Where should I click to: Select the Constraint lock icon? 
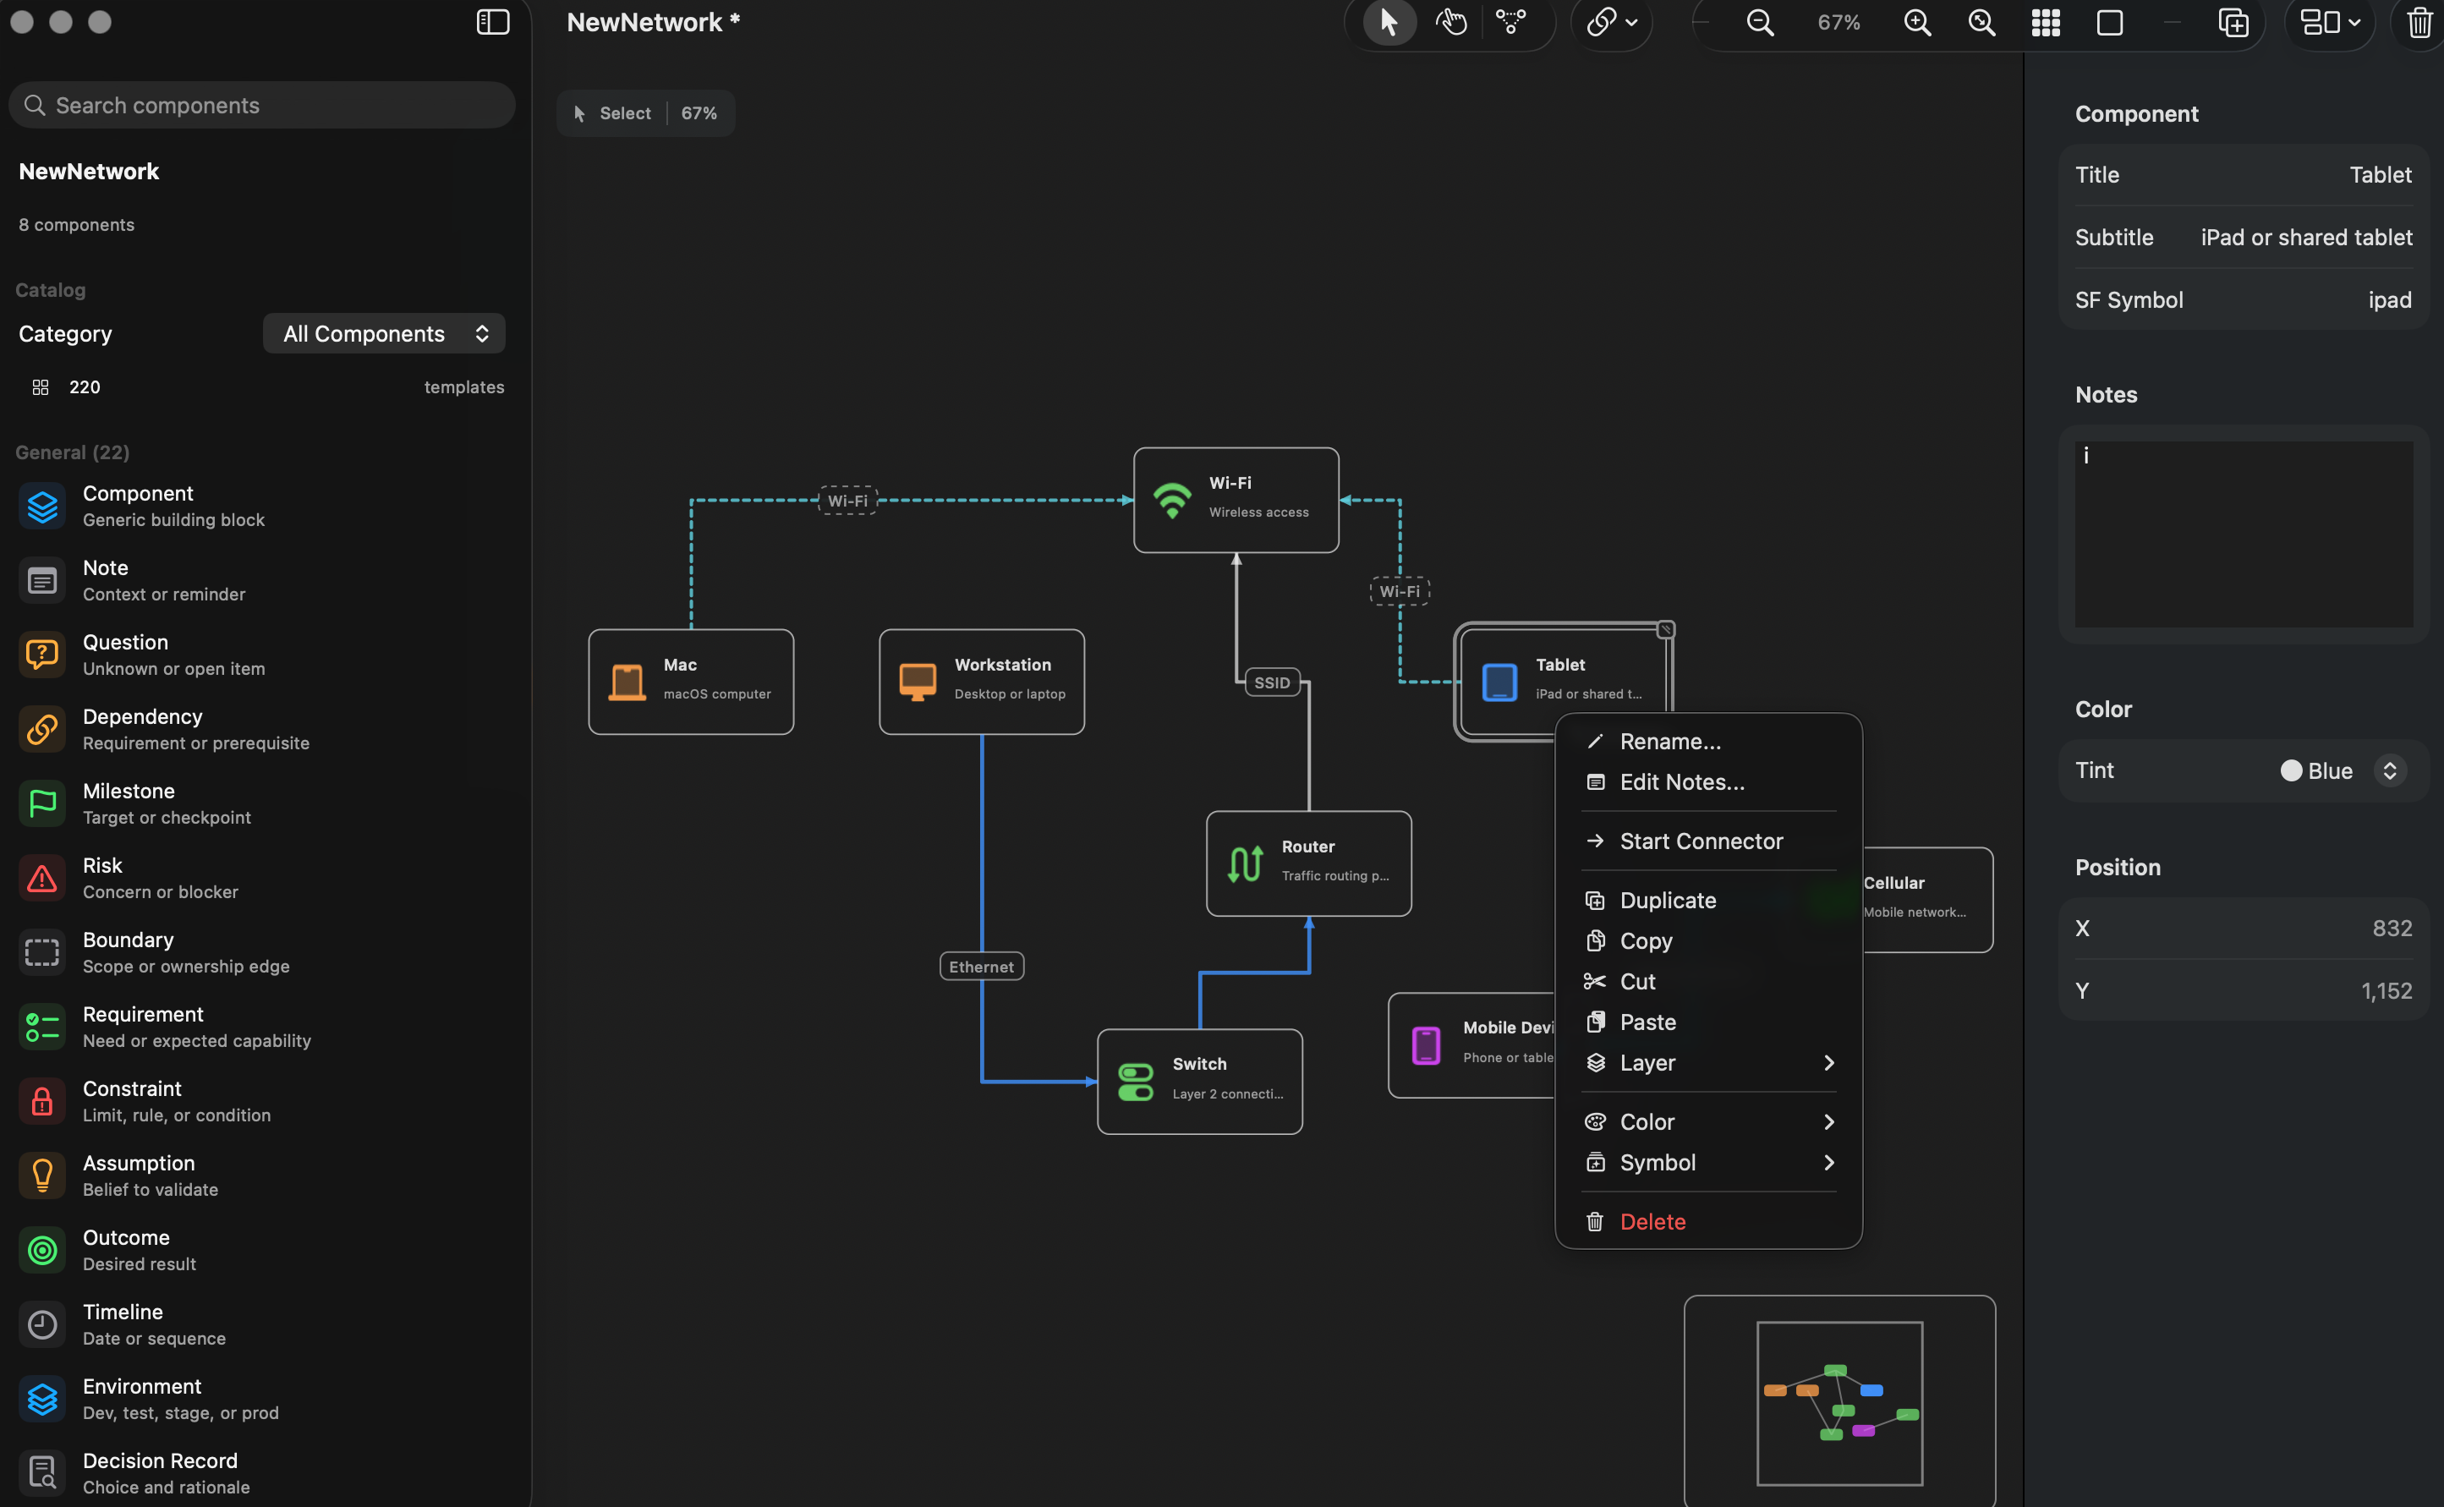click(42, 1101)
